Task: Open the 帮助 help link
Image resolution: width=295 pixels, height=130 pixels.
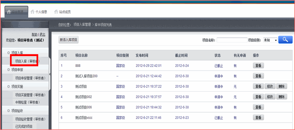Action: tap(35, 34)
